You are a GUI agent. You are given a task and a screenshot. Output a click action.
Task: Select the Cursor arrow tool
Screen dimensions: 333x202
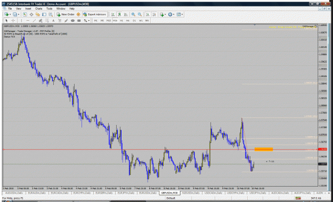(6, 21)
